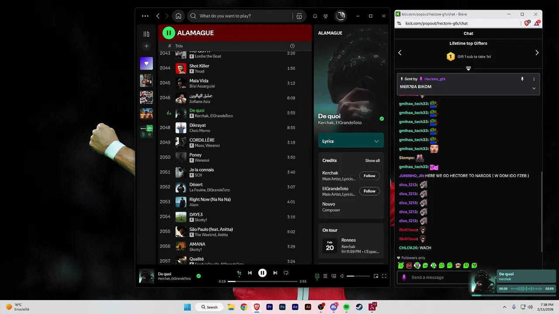The image size is (559, 314).
Task: Open the Windows Start menu
Action: click(x=187, y=307)
